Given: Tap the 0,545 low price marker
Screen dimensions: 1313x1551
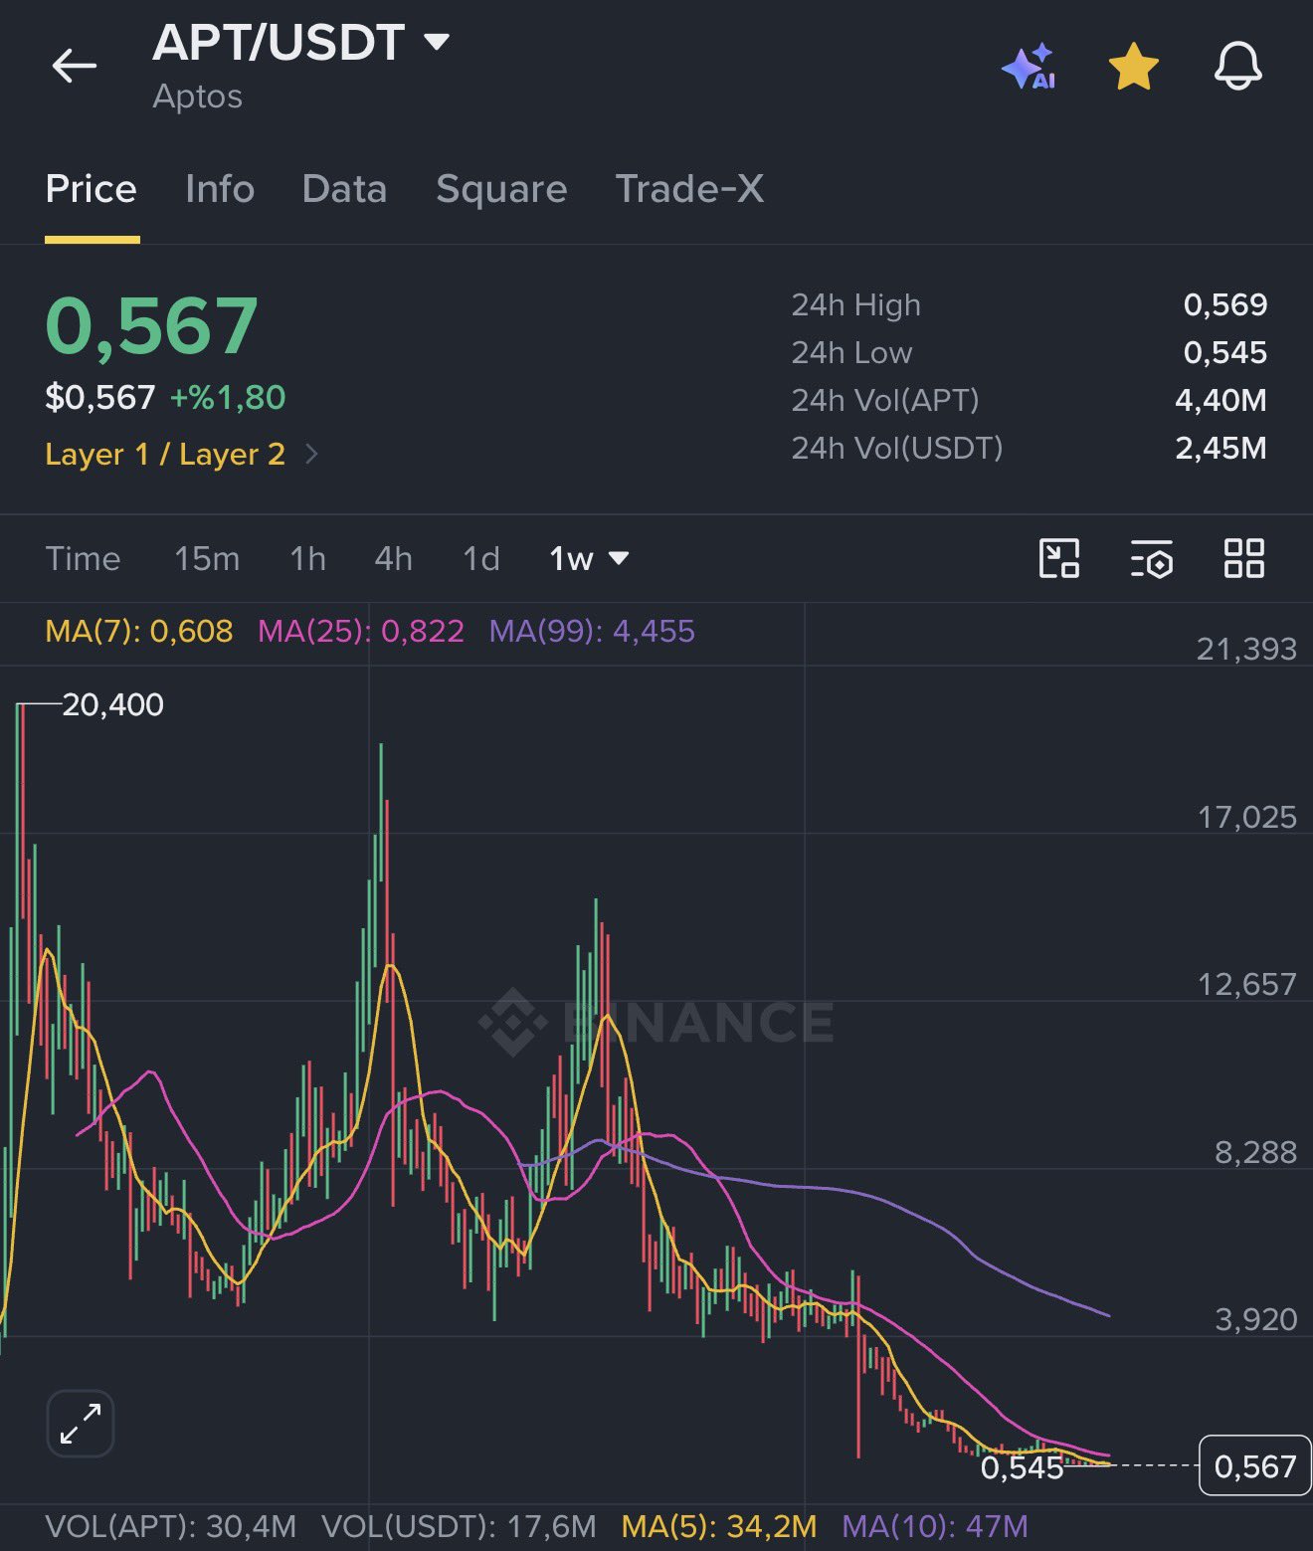Looking at the screenshot, I should (1022, 1467).
